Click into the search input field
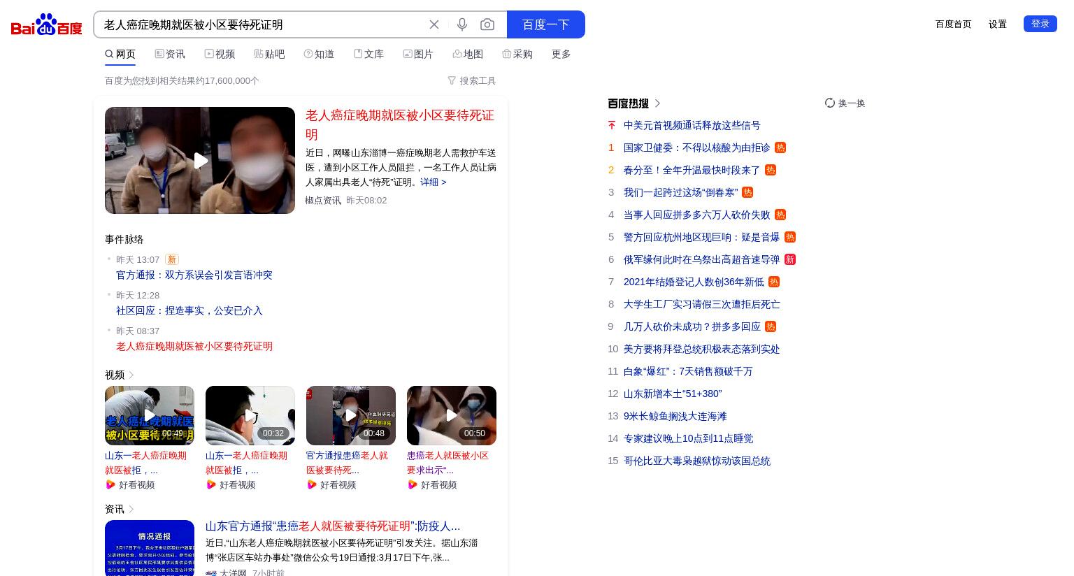Image resolution: width=1074 pixels, height=576 pixels. (x=262, y=24)
